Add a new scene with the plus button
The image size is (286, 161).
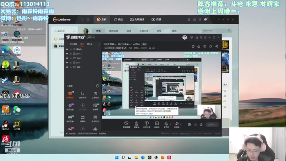(99, 44)
